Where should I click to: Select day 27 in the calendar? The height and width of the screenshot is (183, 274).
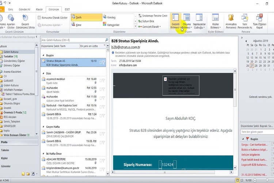252,66
